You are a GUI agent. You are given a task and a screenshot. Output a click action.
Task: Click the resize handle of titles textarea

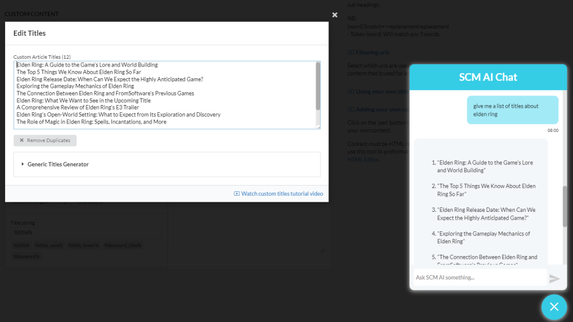tap(318, 127)
